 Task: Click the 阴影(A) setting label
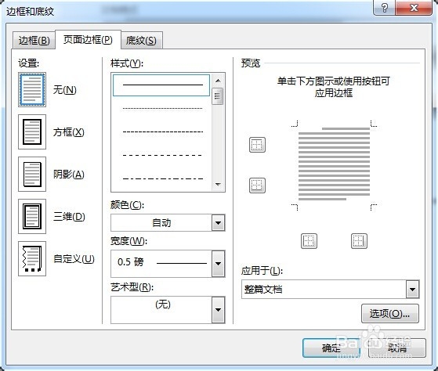pos(68,175)
